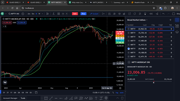Toggle log scale on price axis
This screenshot has width=180, height=101.
(x=117, y=93)
